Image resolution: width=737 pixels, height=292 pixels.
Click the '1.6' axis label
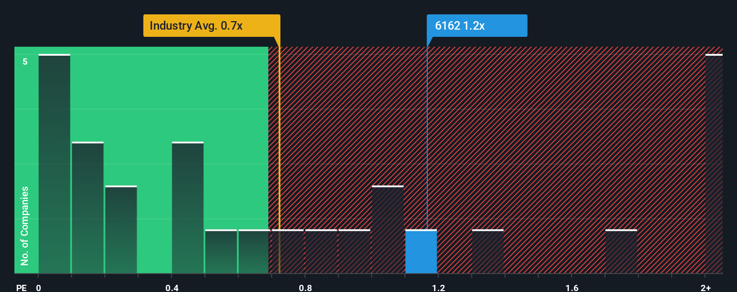572,288
